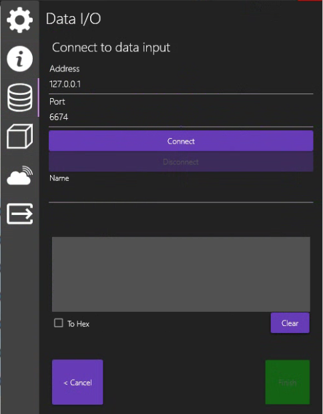Open the settings gear panel
This screenshot has width=323, height=414.
click(20, 20)
